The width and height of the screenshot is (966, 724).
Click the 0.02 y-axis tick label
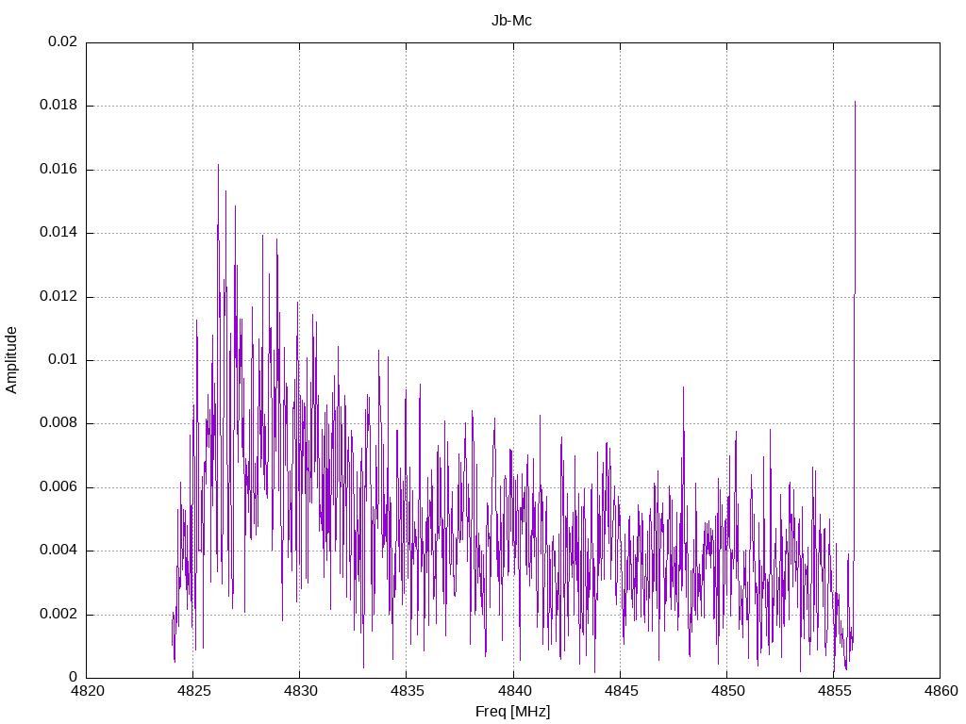[x=63, y=41]
